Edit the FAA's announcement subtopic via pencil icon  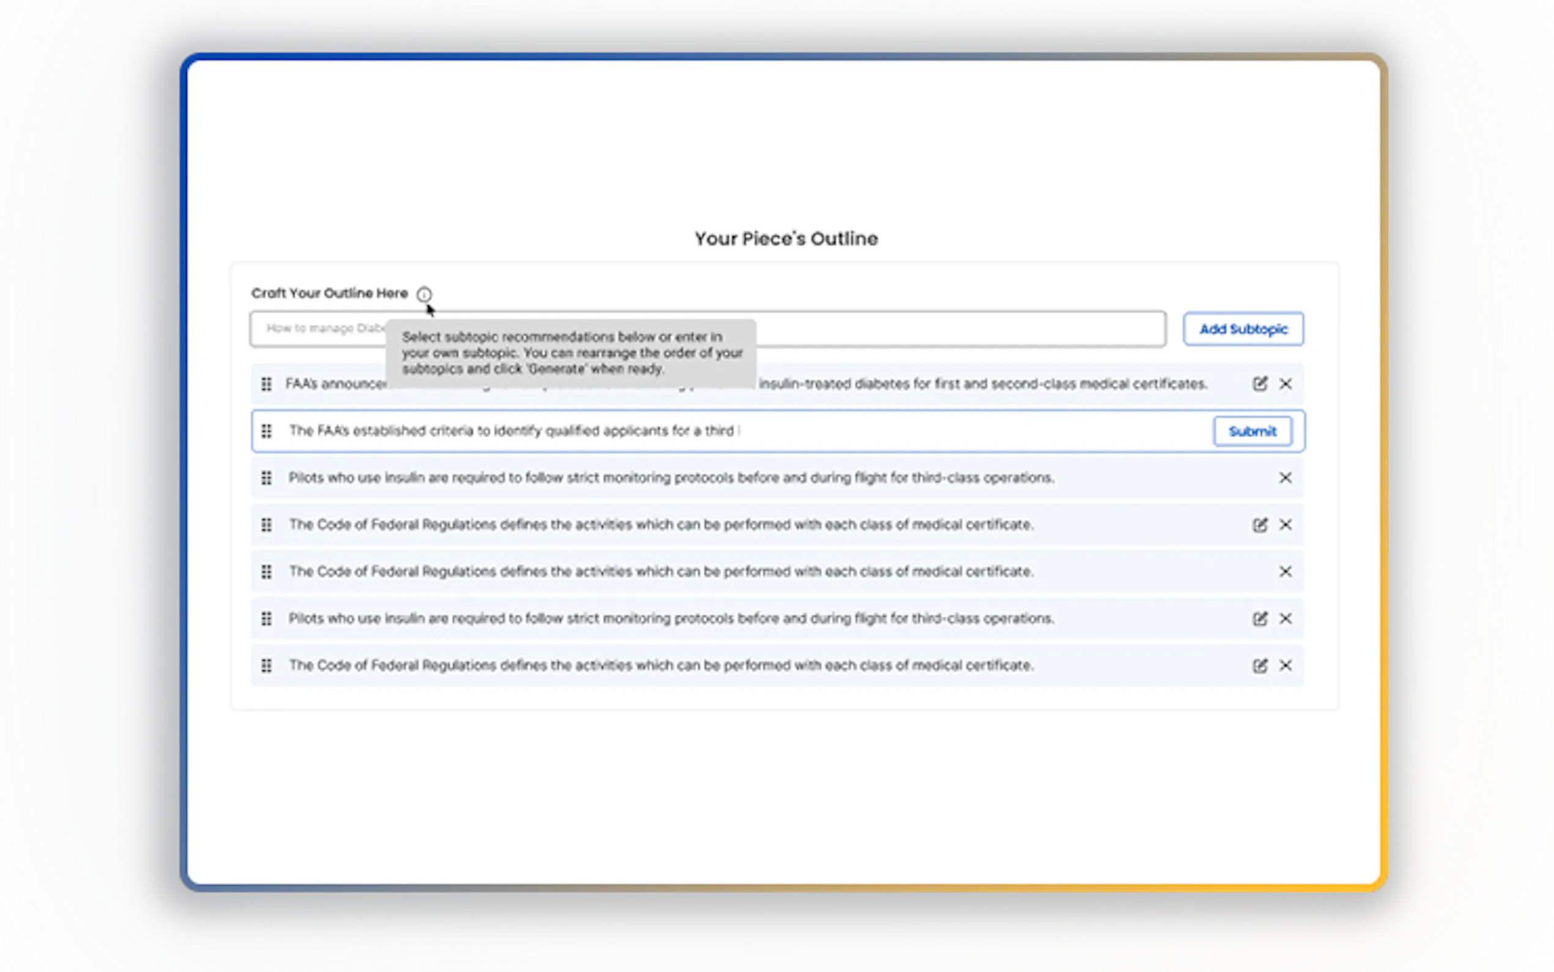tap(1260, 384)
